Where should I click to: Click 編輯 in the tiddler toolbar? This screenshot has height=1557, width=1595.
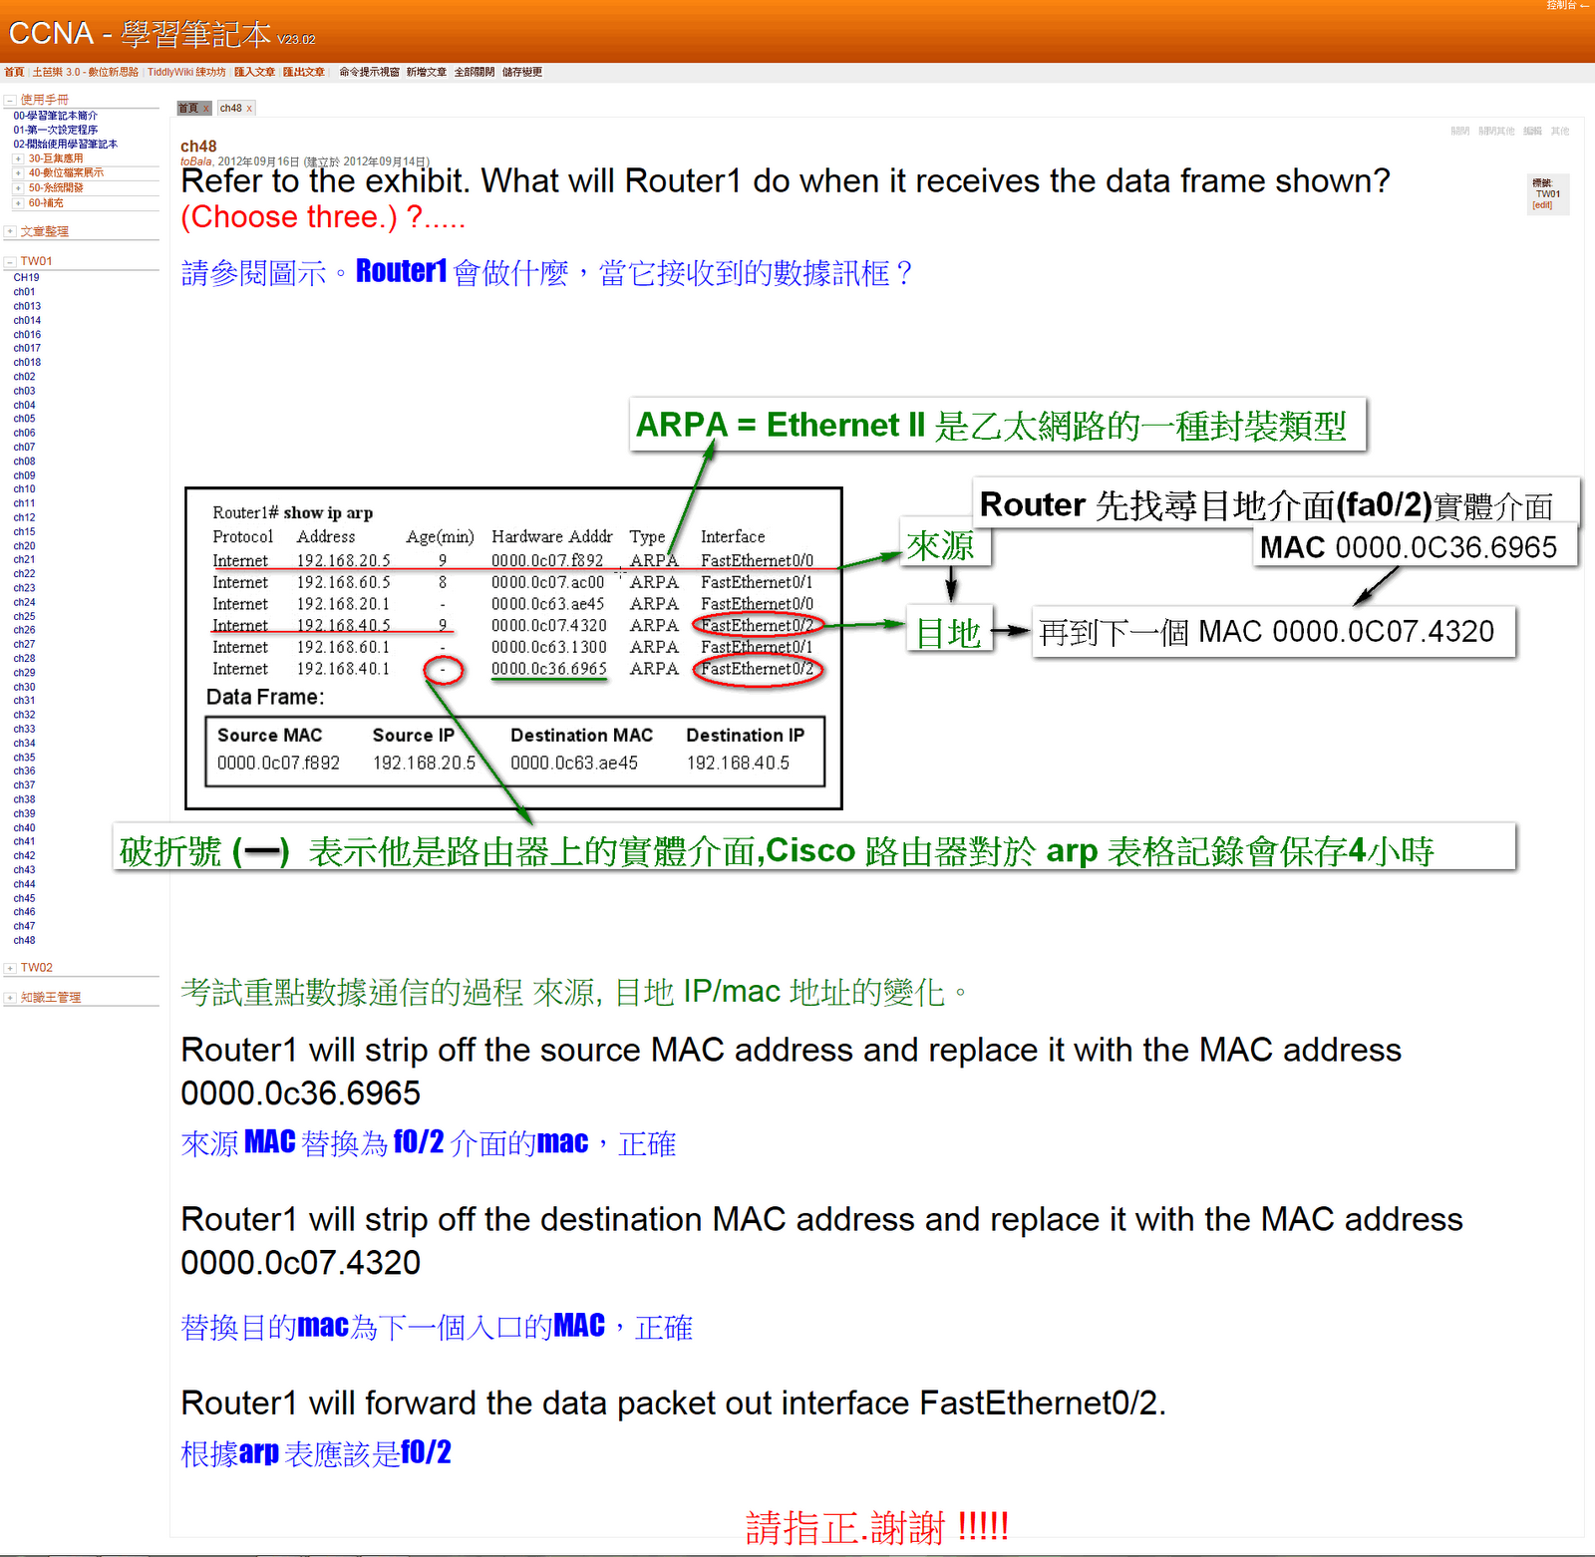[1532, 132]
